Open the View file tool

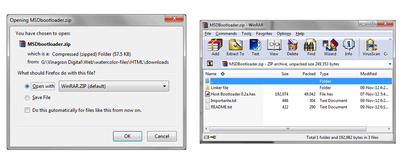(x=274, y=47)
